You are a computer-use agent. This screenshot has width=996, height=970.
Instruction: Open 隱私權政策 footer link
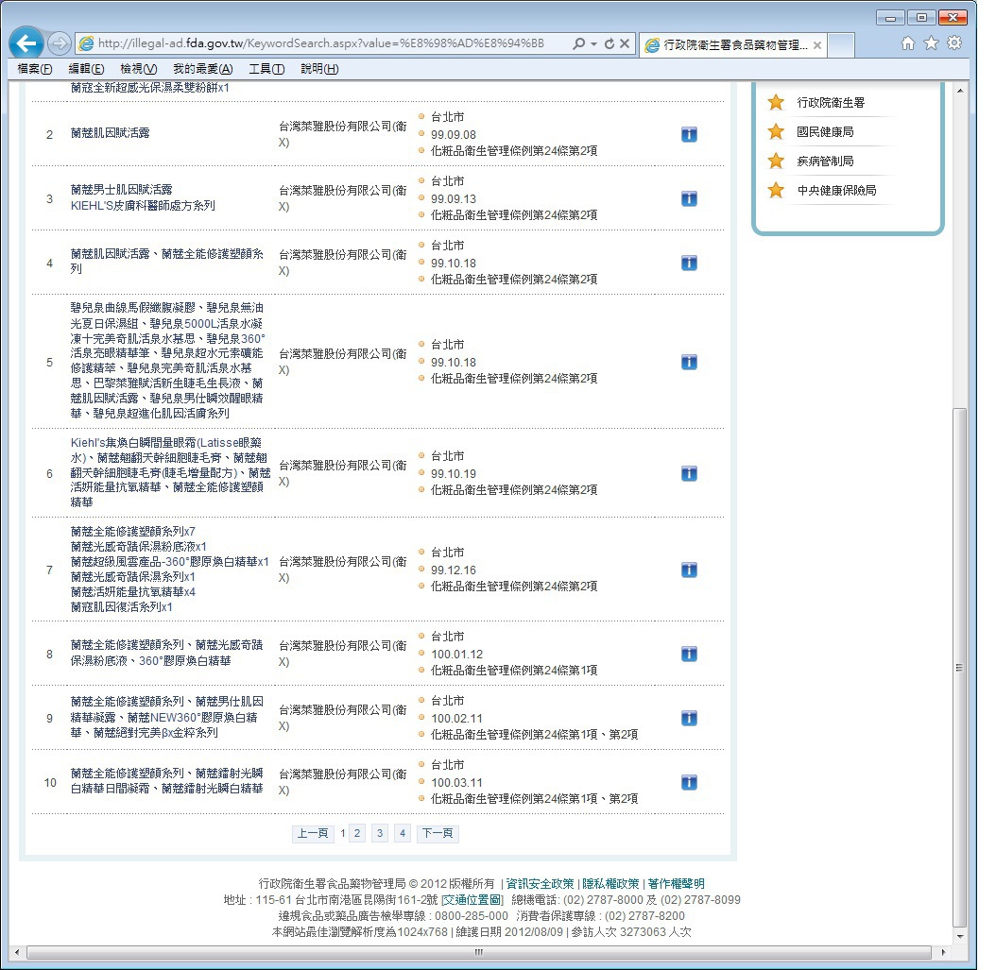coord(610,884)
